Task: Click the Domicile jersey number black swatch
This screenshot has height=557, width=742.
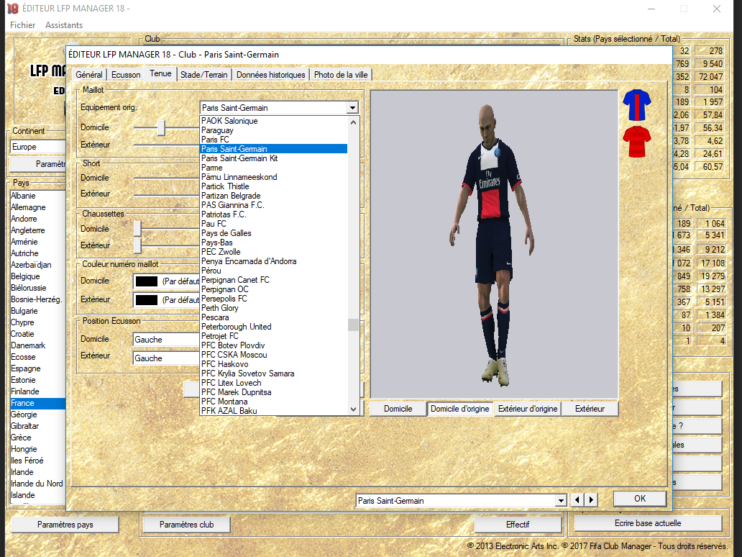Action: [x=146, y=281]
